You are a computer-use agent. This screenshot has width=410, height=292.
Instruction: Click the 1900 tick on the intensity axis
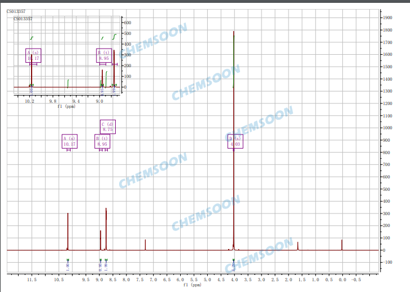(387, 18)
